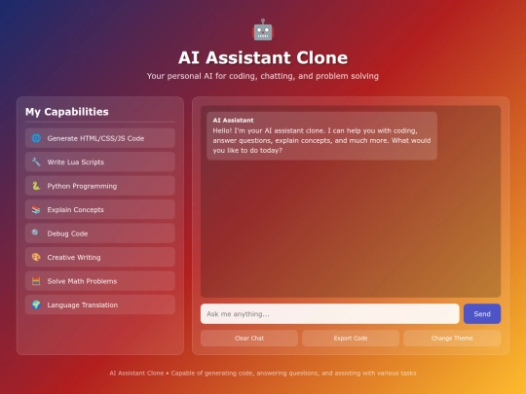526x394 pixels.
Task: Click the snake icon beside Python Programming
Action: 36,186
